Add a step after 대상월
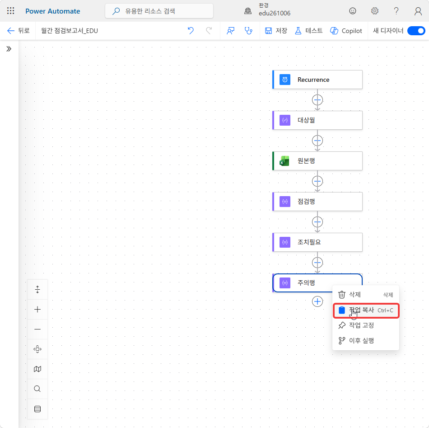This screenshot has height=428, width=429. (317, 141)
